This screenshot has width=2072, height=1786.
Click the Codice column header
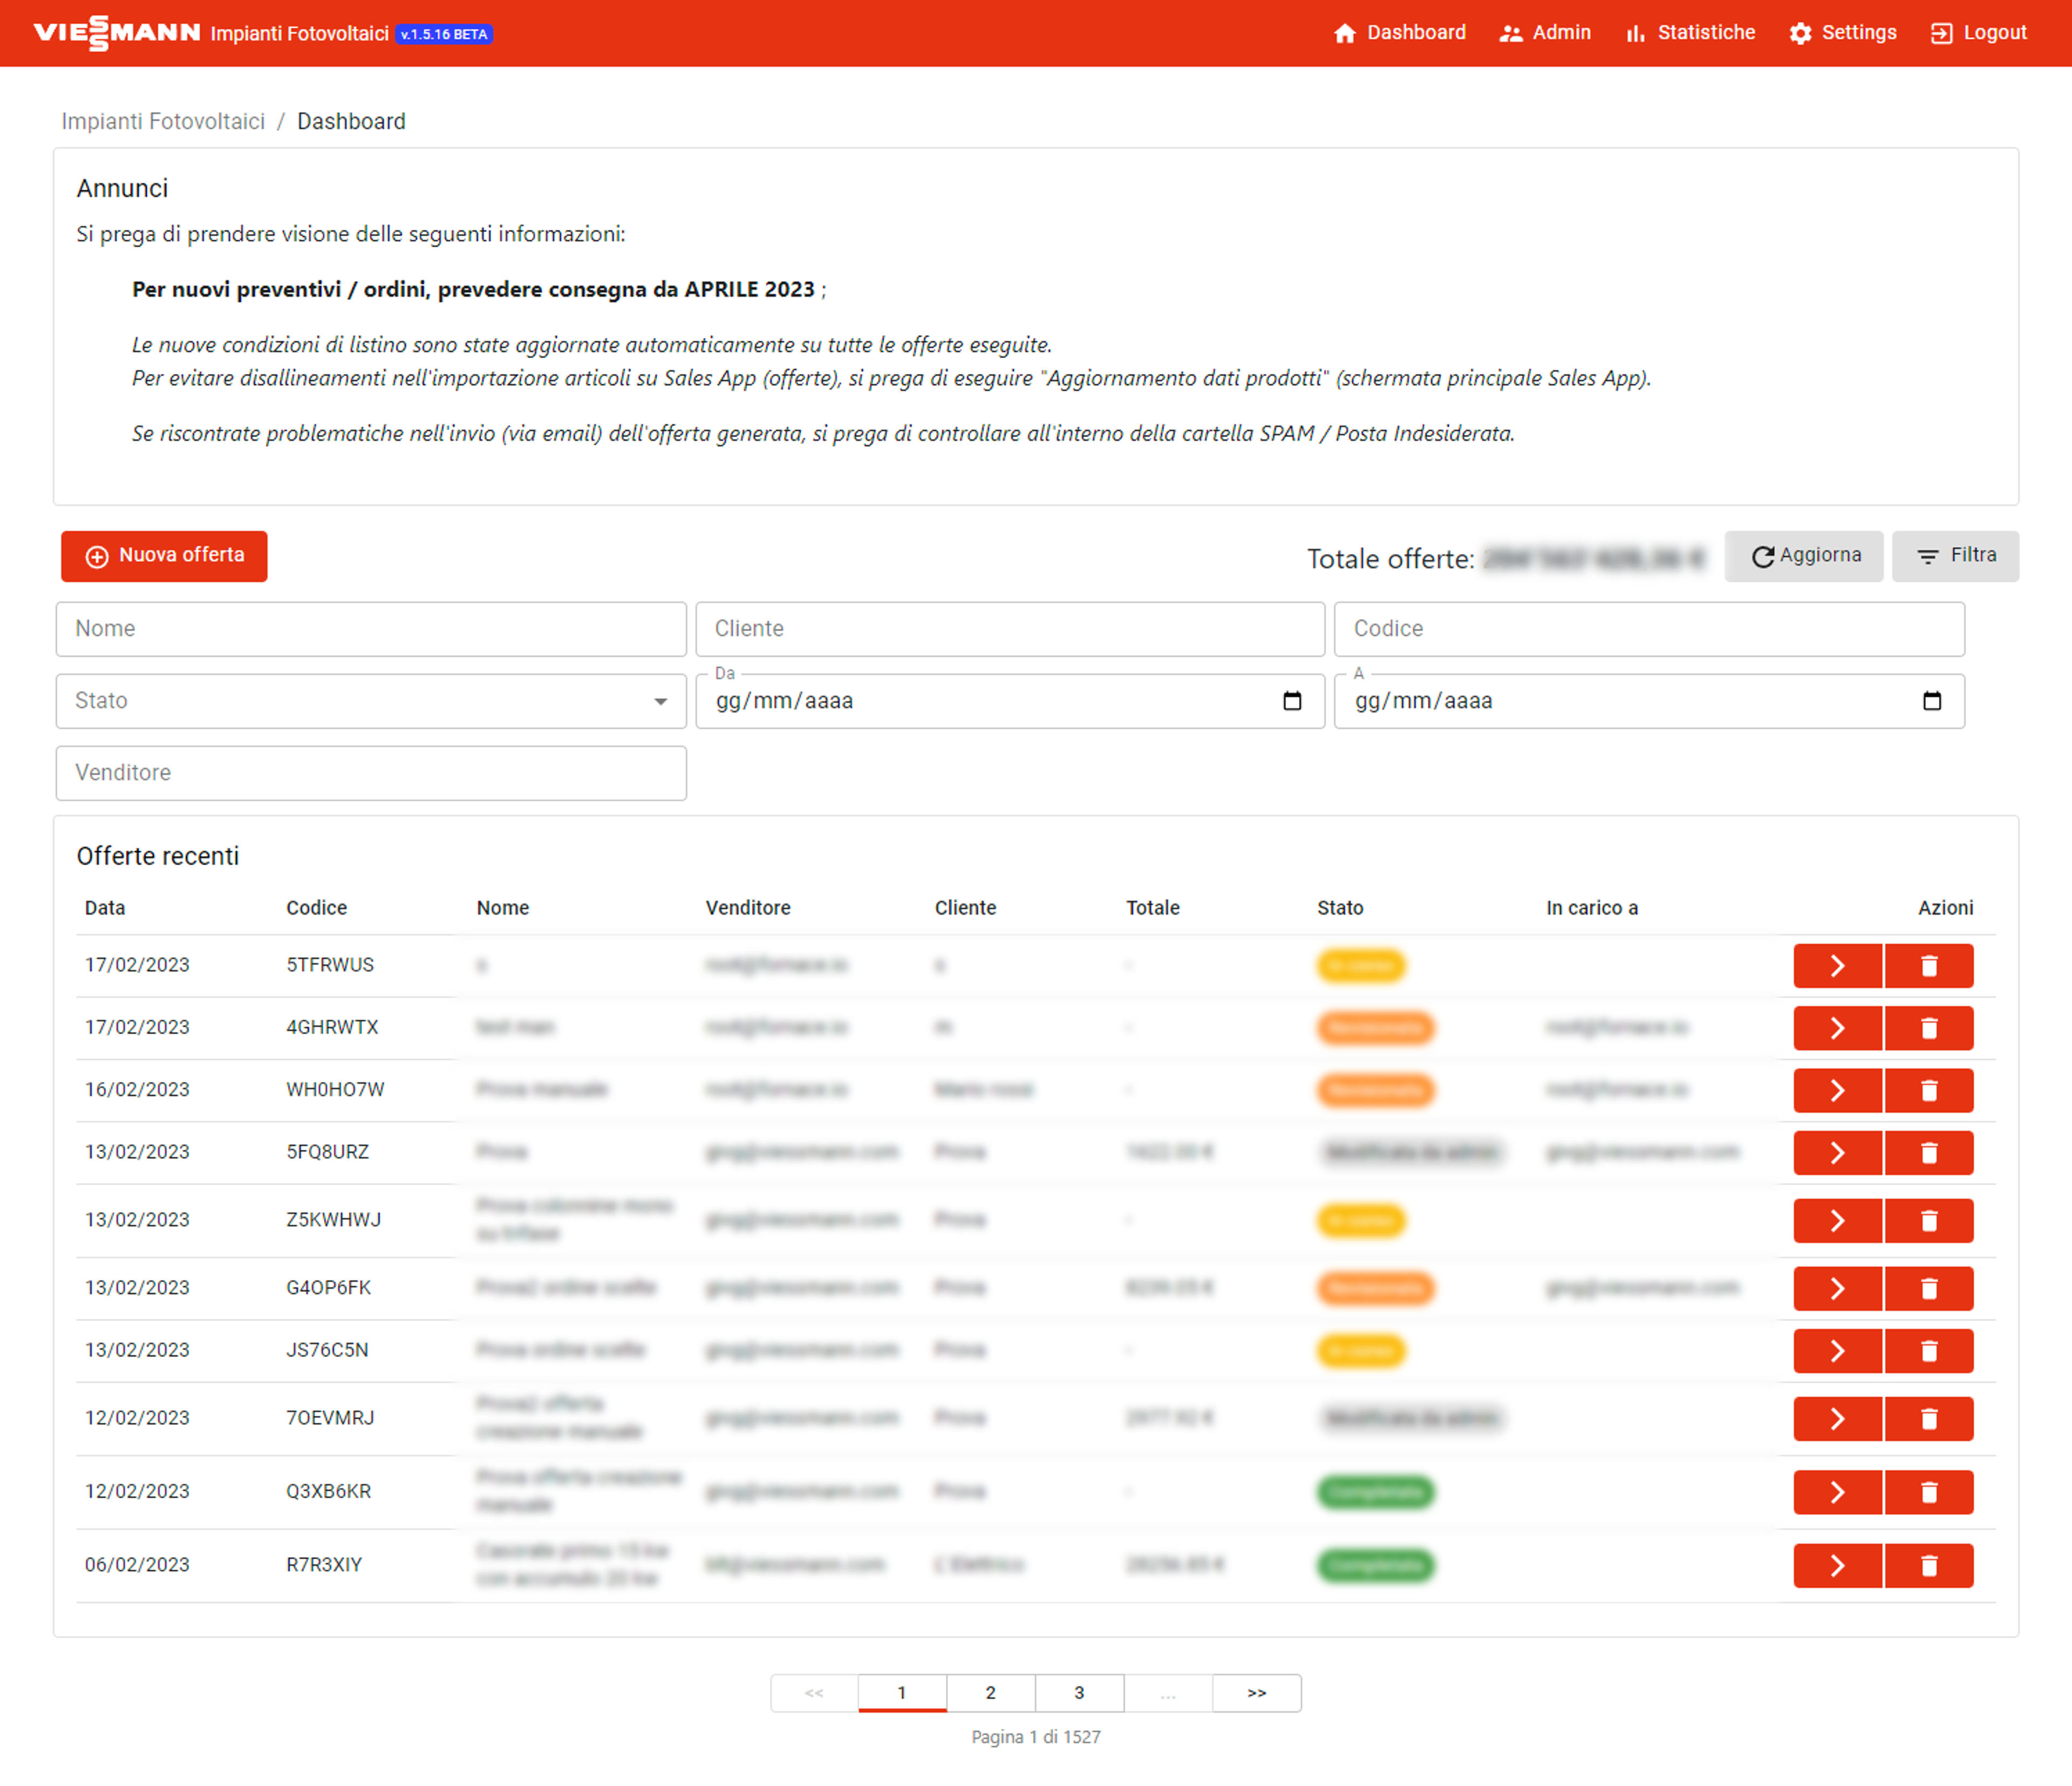coord(317,907)
